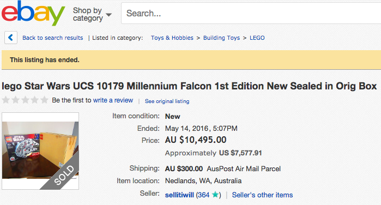Open the seller's 364 feedback score
This screenshot has width=381, height=205.
pyautogui.click(x=204, y=195)
